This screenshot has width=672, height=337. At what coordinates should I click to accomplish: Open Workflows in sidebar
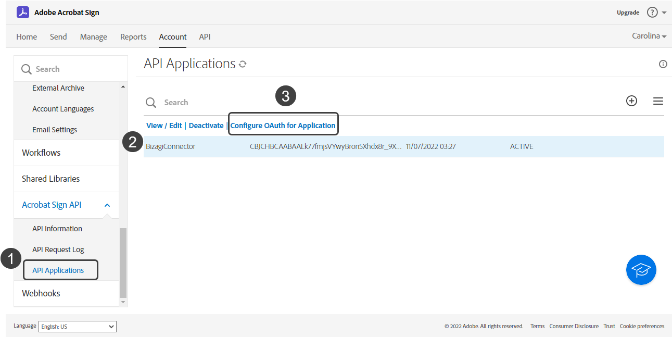(41, 153)
